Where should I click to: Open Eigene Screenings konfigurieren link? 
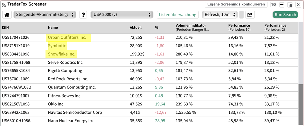[236, 4]
